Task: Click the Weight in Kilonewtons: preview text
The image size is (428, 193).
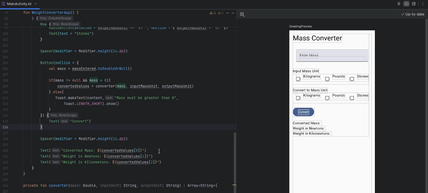Action: point(312,134)
